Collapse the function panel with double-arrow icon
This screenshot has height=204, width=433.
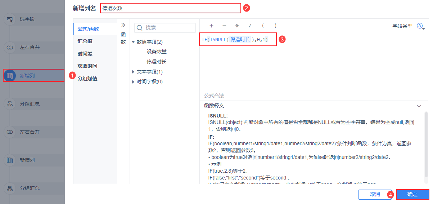tap(123, 25)
